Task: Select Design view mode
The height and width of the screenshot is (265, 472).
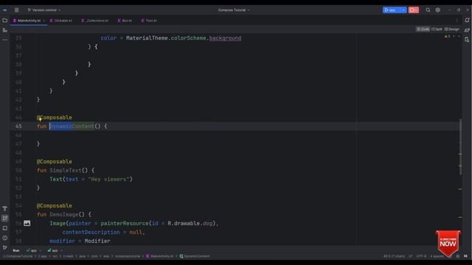Action: tap(452, 29)
